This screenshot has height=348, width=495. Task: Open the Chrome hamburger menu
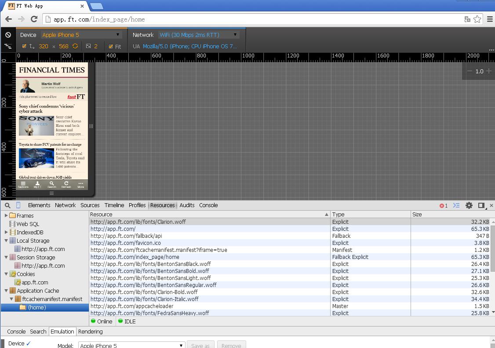[x=490, y=19]
